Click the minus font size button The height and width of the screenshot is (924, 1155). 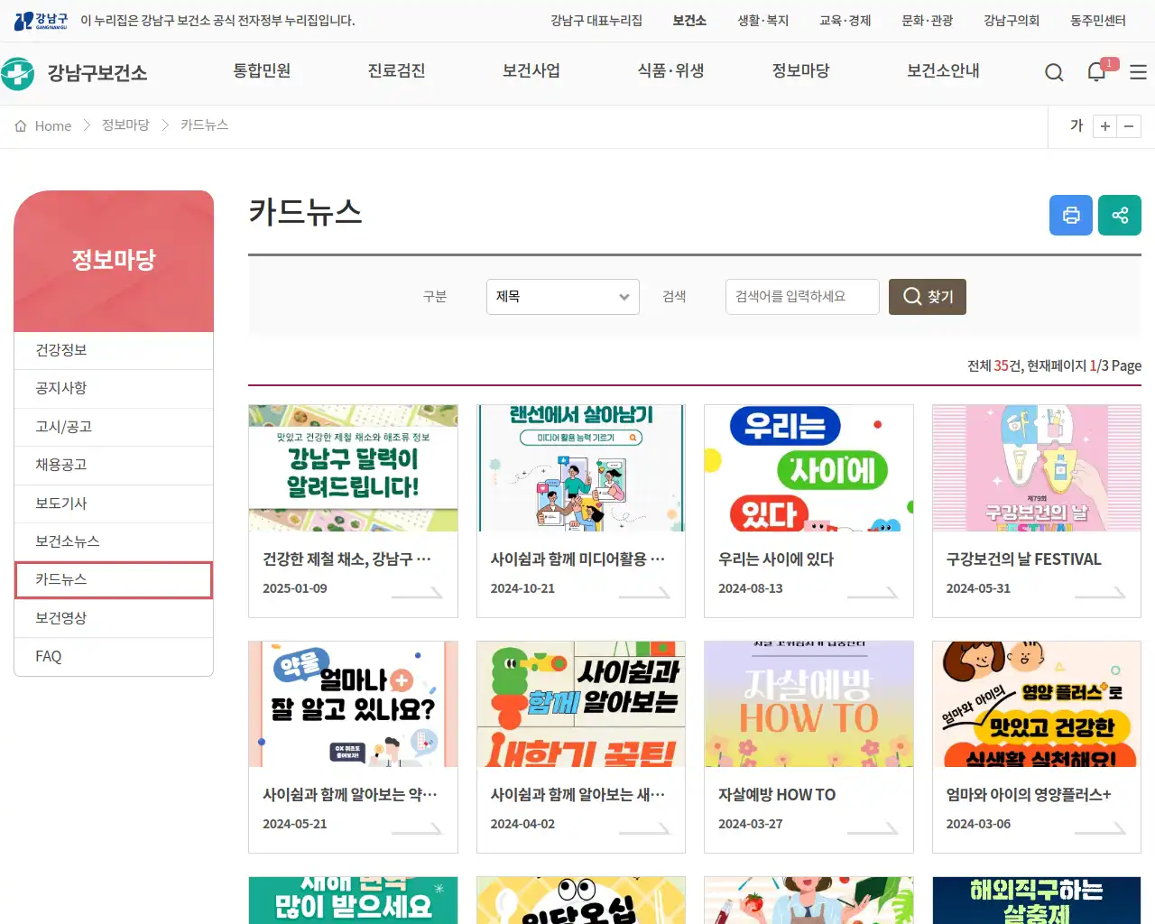pyautogui.click(x=1130, y=126)
